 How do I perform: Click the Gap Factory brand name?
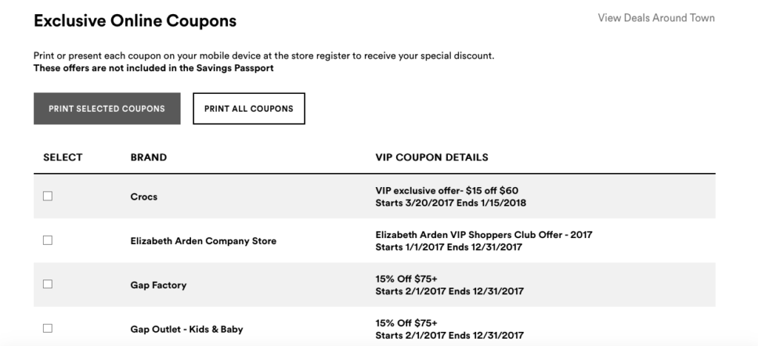(x=158, y=285)
